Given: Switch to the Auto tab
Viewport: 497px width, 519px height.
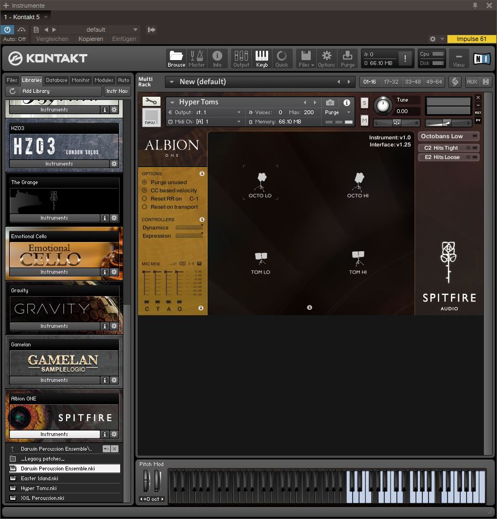Looking at the screenshot, I should [x=124, y=80].
